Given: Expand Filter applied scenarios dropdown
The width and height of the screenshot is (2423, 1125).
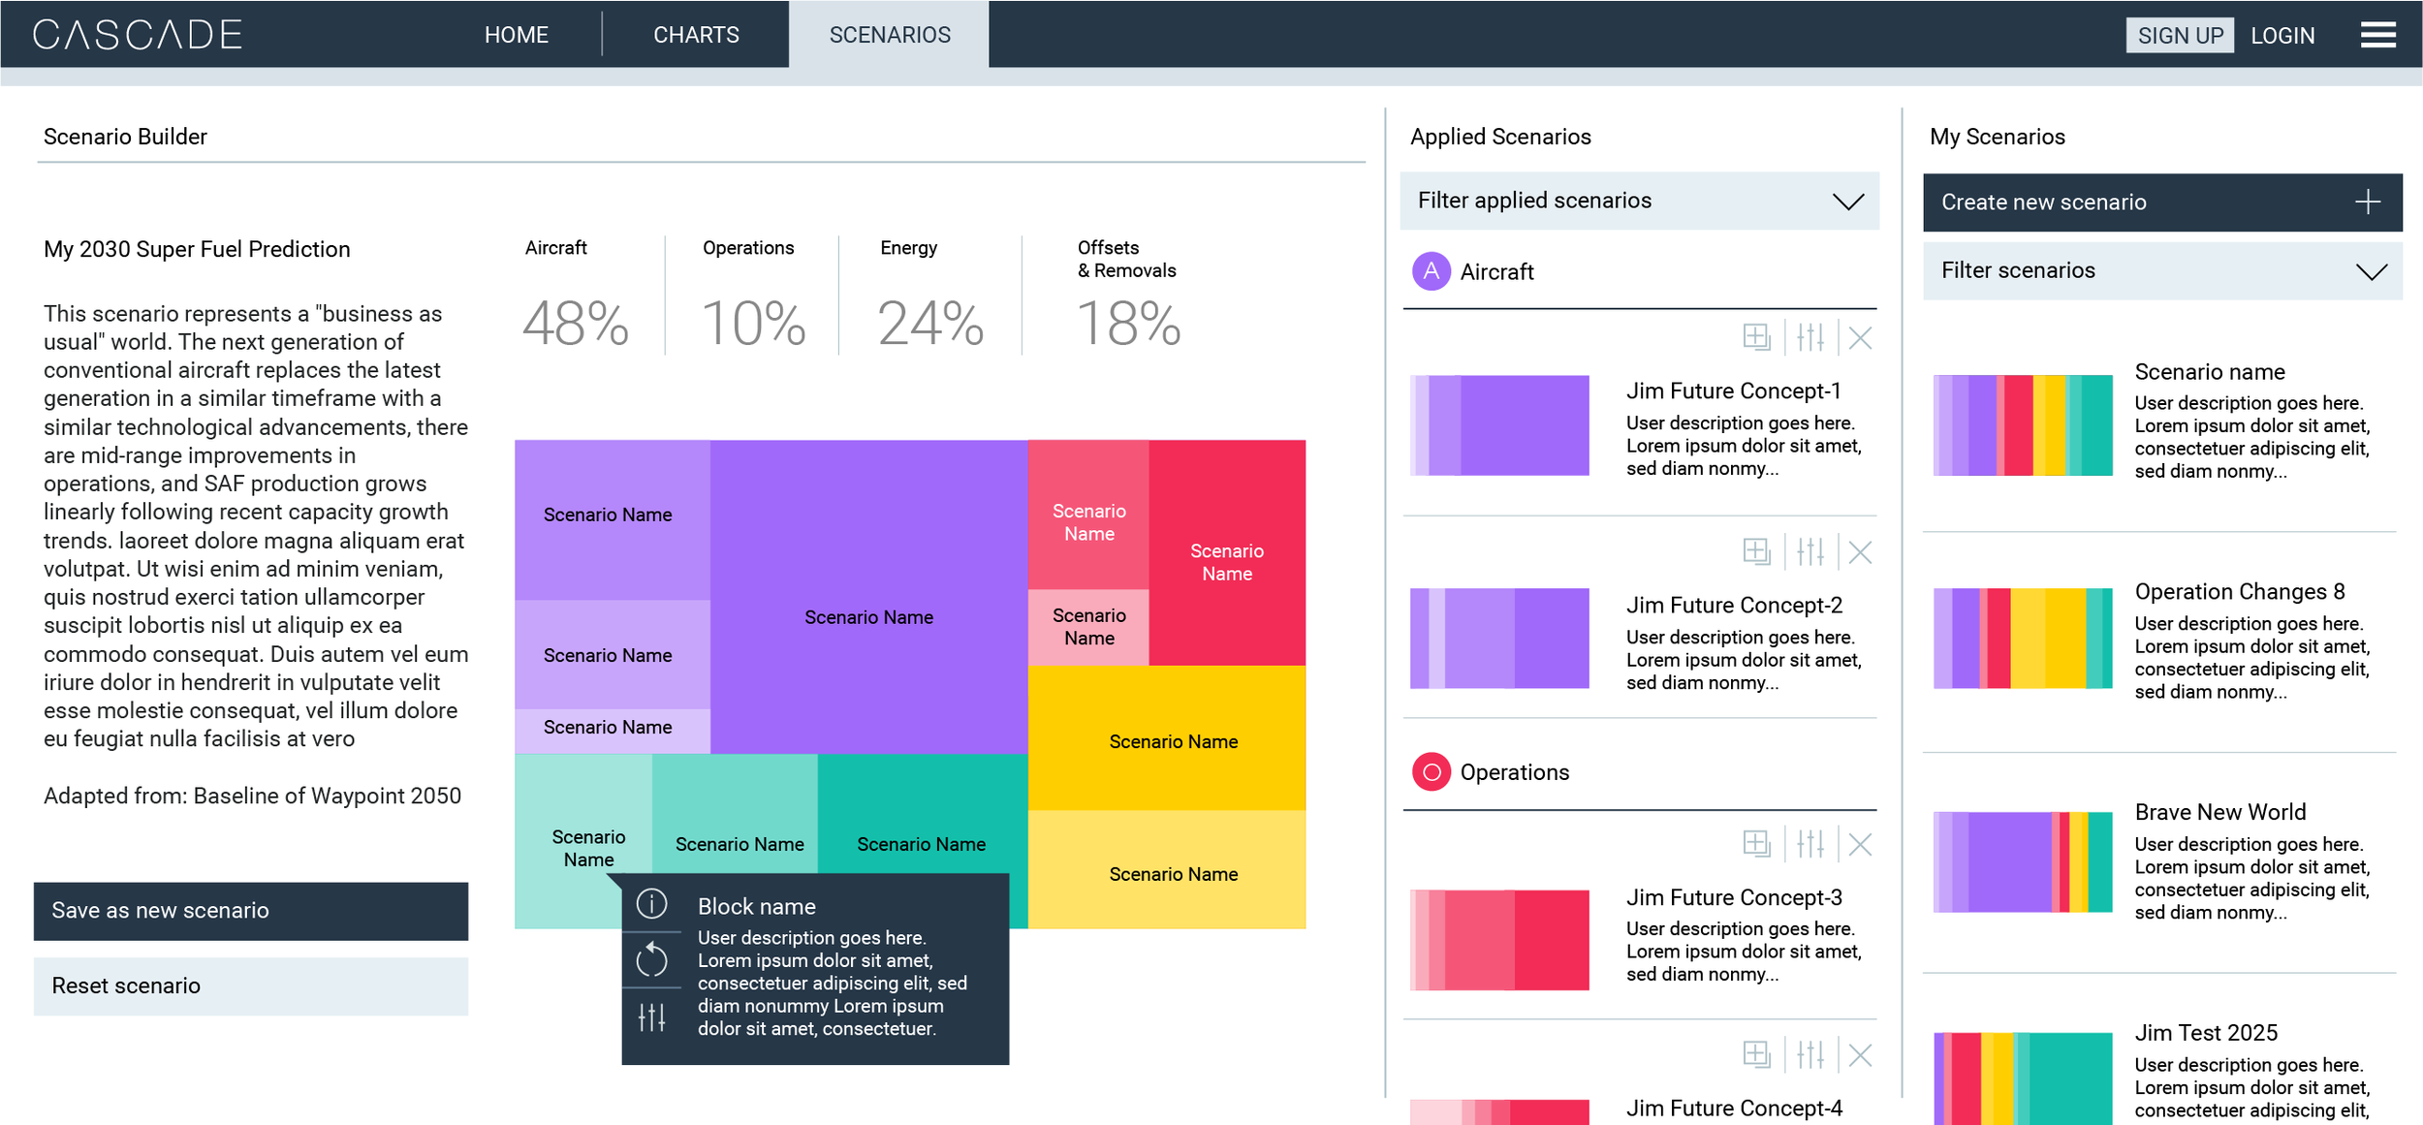Looking at the screenshot, I should pos(1847,202).
